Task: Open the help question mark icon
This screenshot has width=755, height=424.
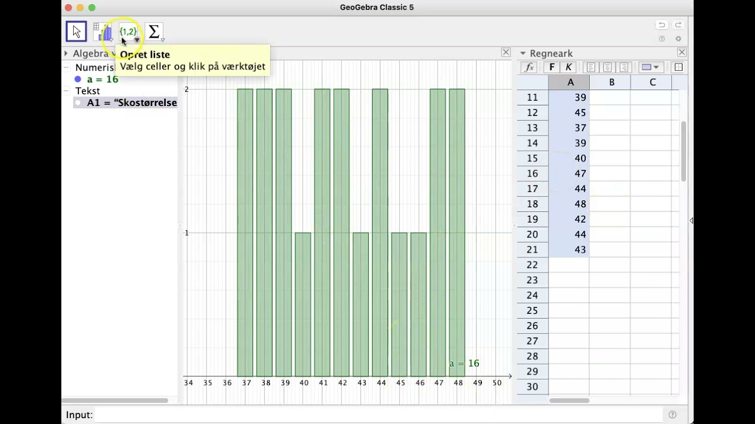Action: tap(662, 39)
